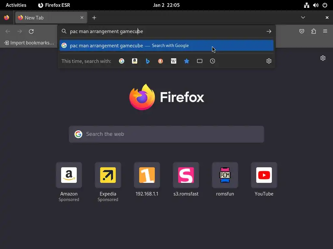Select the New Tab tab
The image size is (333, 249).
point(51,18)
